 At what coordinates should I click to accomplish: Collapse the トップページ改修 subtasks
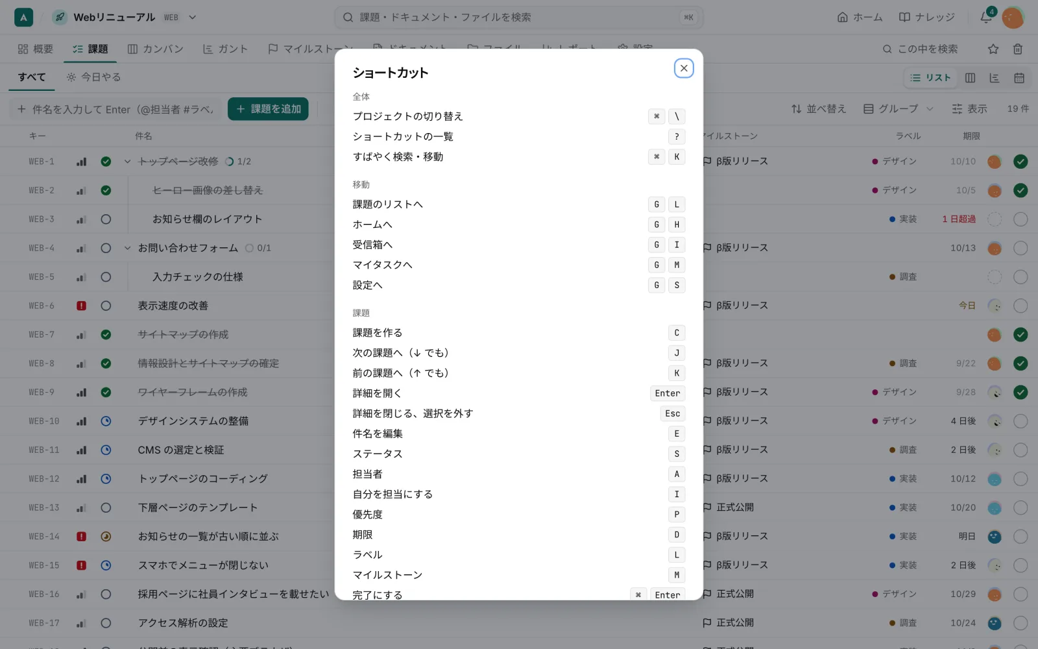(x=127, y=162)
